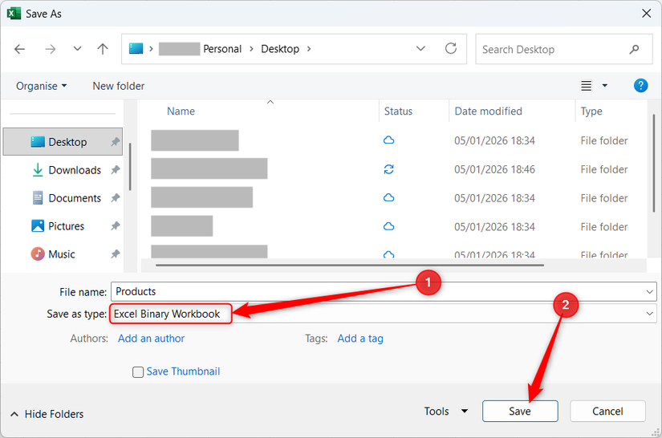The height and width of the screenshot is (438, 662).
Task: Collapse panel with Hide Folders
Action: [x=47, y=414]
